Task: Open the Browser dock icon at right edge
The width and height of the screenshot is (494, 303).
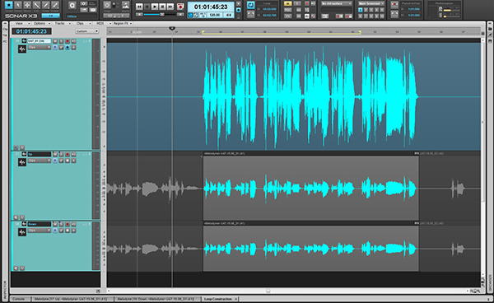Action: coord(490,28)
